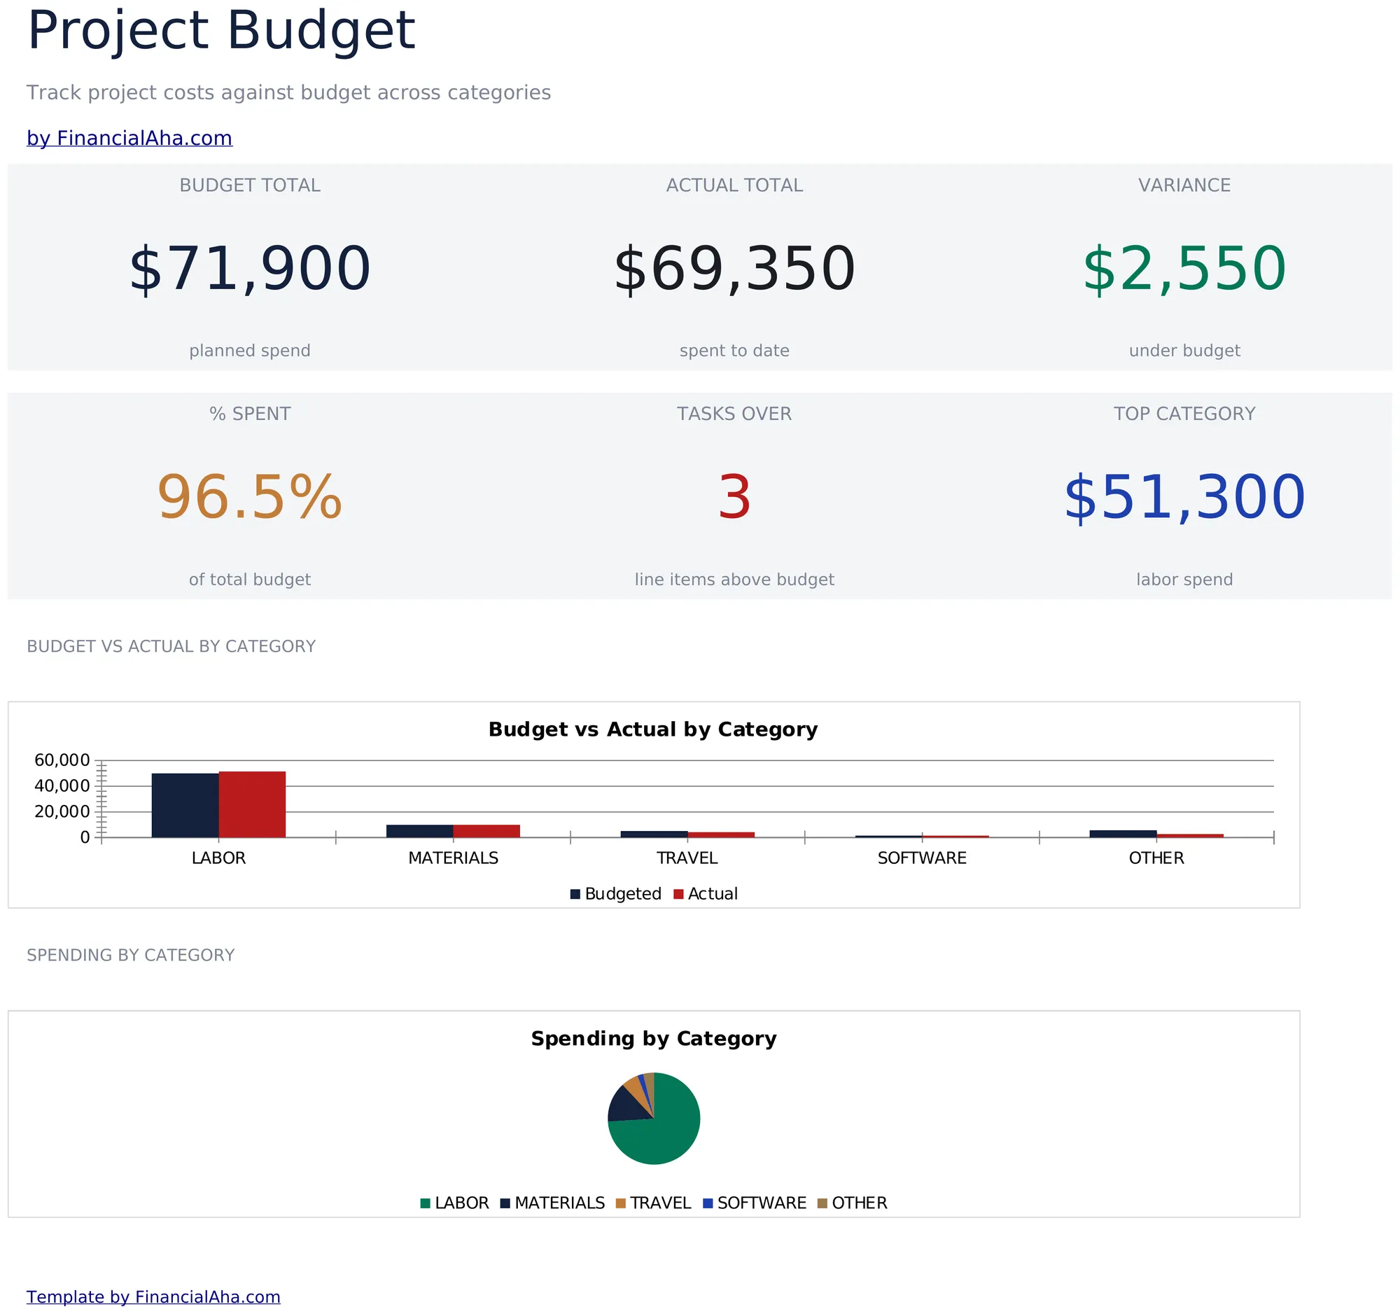Click the pie chart title 'Spending by Category'

coord(654,1039)
